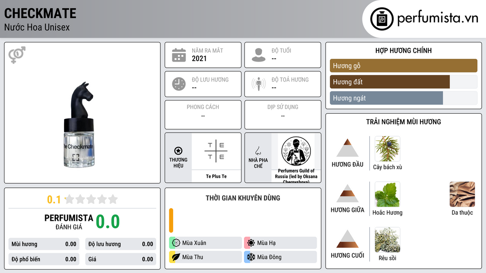Click the perfumista.vn perfume bottle logo
Viewport: 486px width, 273px height.
coord(382,19)
